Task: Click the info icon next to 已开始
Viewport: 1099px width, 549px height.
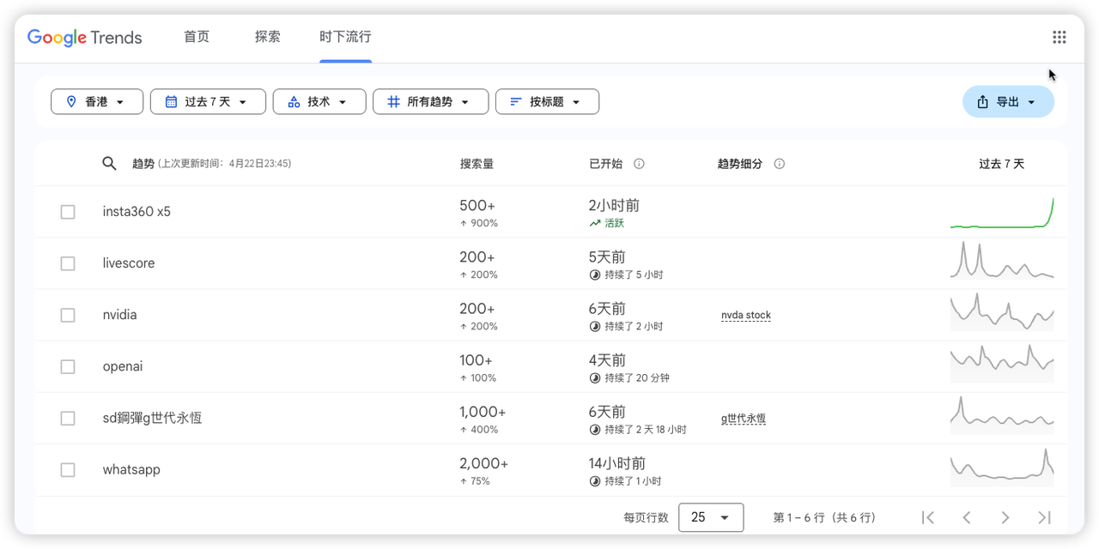Action: pyautogui.click(x=639, y=164)
